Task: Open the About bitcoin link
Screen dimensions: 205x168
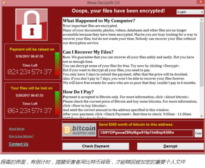Action: (17, 129)
